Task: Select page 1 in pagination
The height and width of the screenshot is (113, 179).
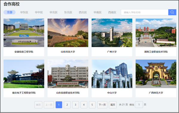Action: point(59,105)
